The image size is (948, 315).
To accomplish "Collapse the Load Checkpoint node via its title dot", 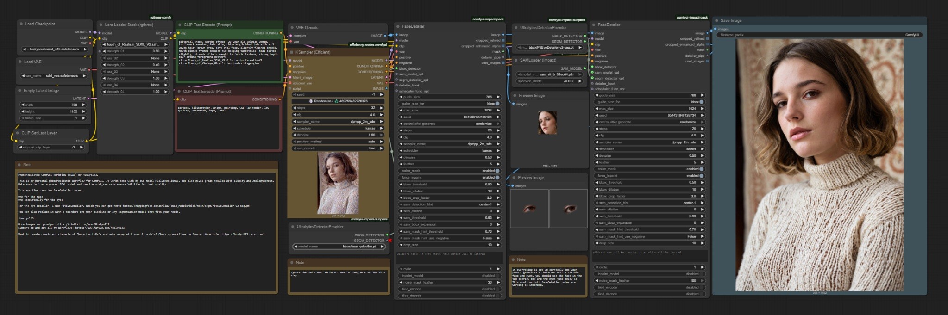I will pos(21,24).
